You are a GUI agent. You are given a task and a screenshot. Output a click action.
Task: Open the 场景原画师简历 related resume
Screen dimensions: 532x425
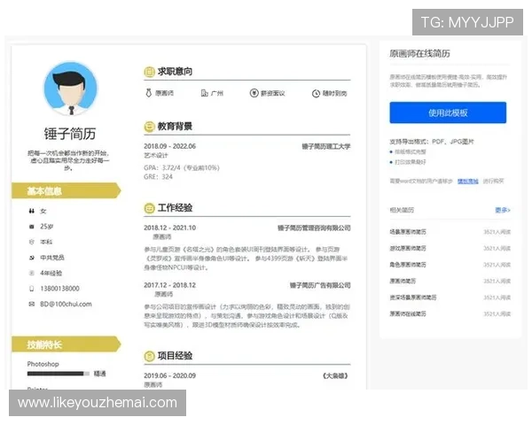408,232
